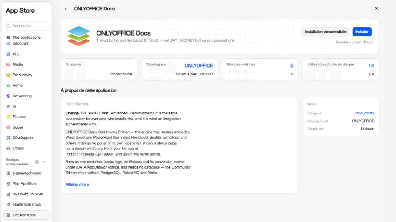Click the Play AppStore store icon

(8, 184)
